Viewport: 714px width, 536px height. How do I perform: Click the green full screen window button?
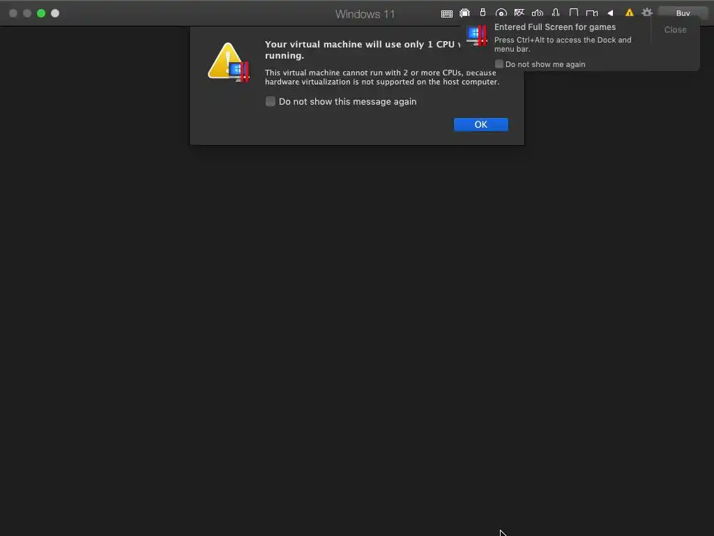point(41,13)
